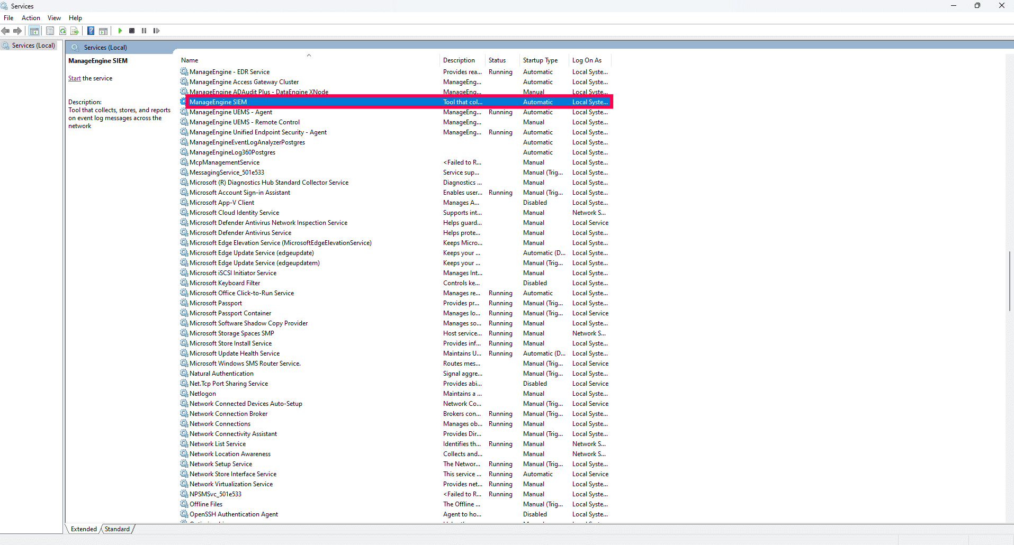Screen dimensions: 1014x545
Task: Select Network List Service row
Action: click(x=396, y=444)
